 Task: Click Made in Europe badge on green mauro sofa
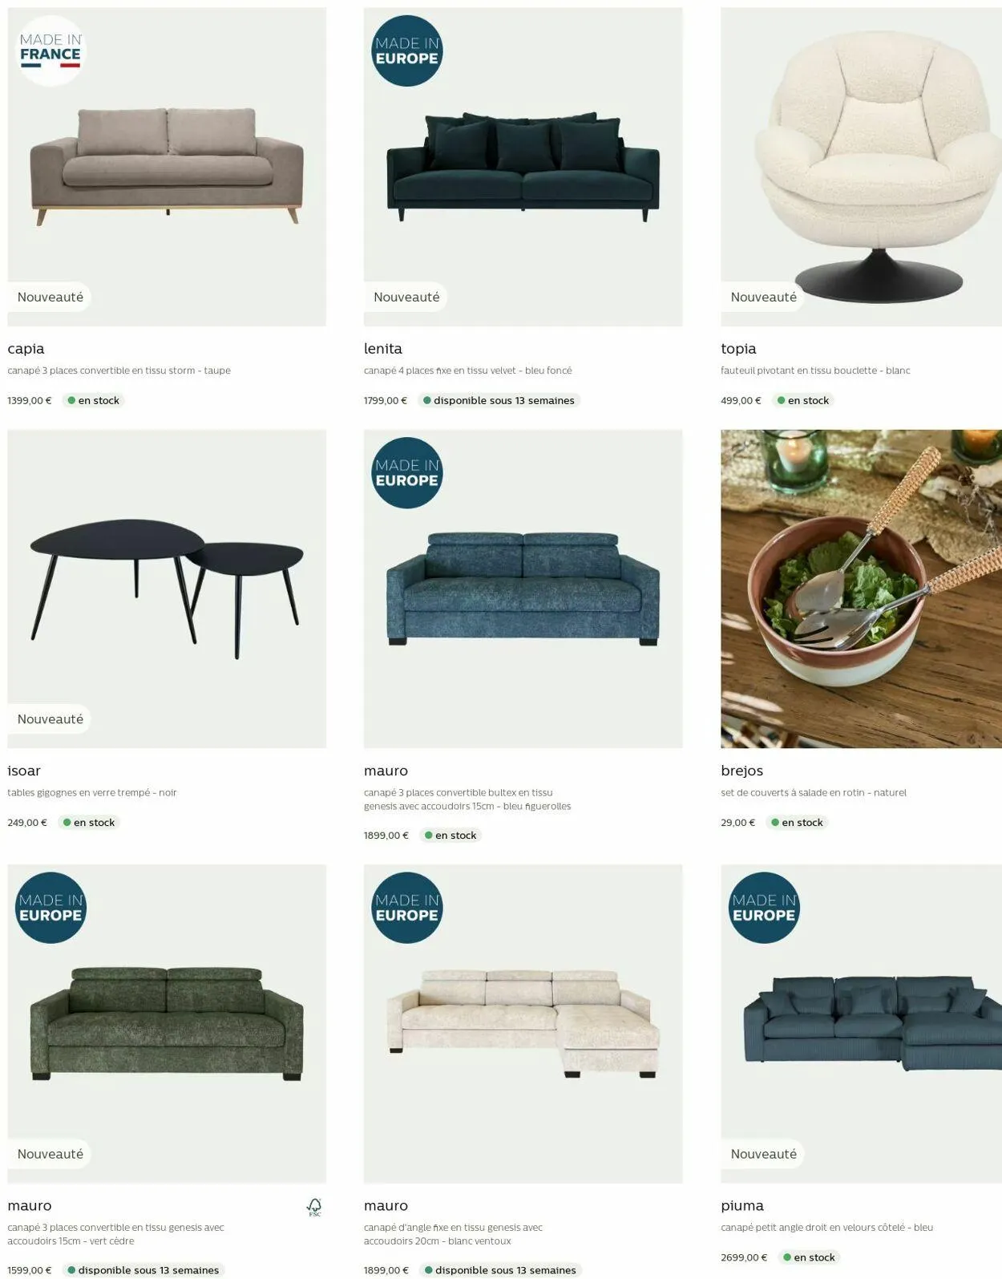51,908
